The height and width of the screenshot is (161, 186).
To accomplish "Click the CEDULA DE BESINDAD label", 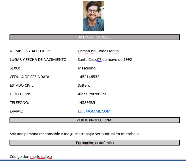I will (29, 77).
